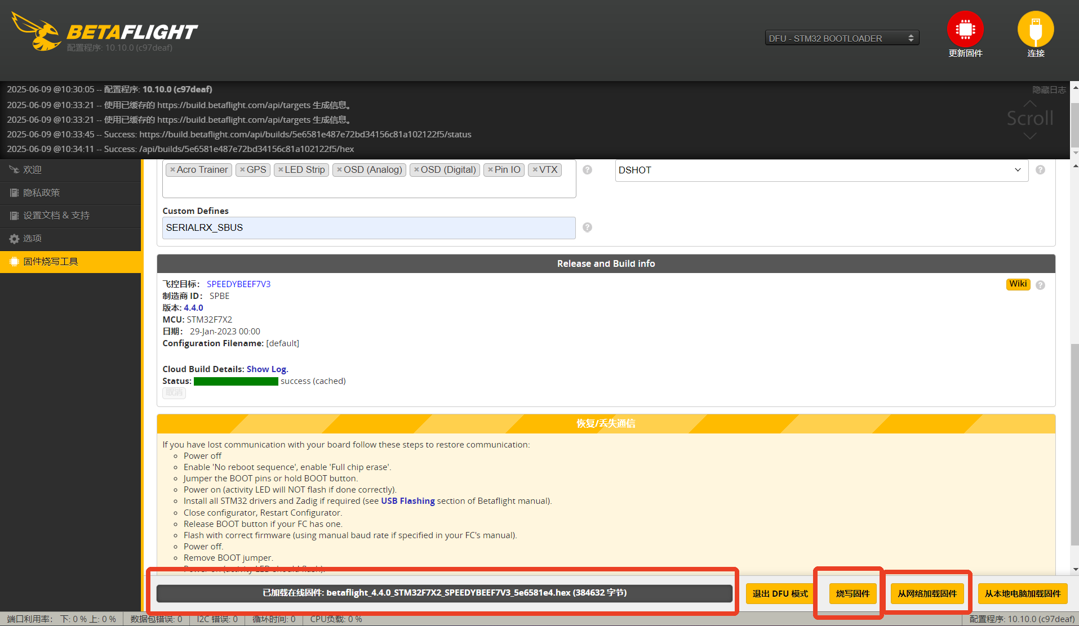Click 从本地电脑加载固件 load local firmware button
The image size is (1079, 626).
point(1023,594)
